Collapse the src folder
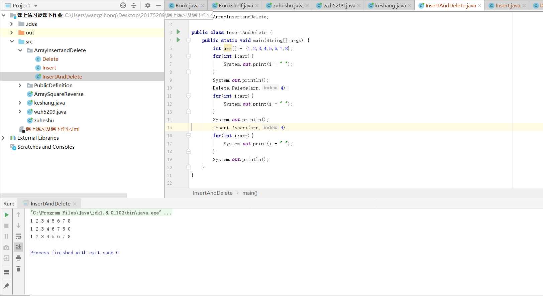543x296 pixels. point(12,41)
